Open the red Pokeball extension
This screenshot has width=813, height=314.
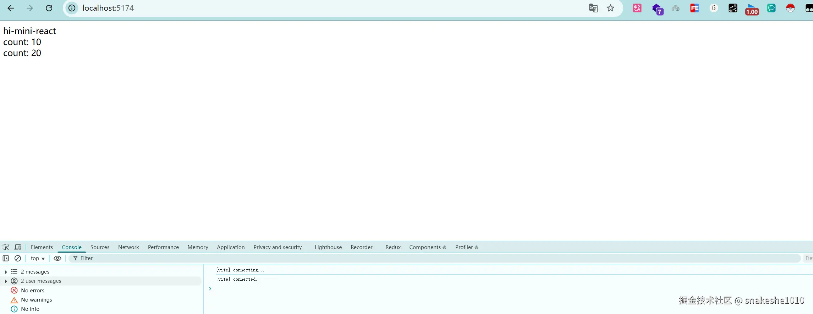pos(791,8)
